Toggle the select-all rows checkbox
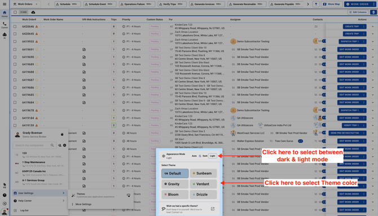This screenshot has width=378, height=216. click(15, 12)
